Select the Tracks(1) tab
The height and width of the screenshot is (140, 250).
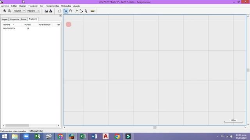coord(33,19)
